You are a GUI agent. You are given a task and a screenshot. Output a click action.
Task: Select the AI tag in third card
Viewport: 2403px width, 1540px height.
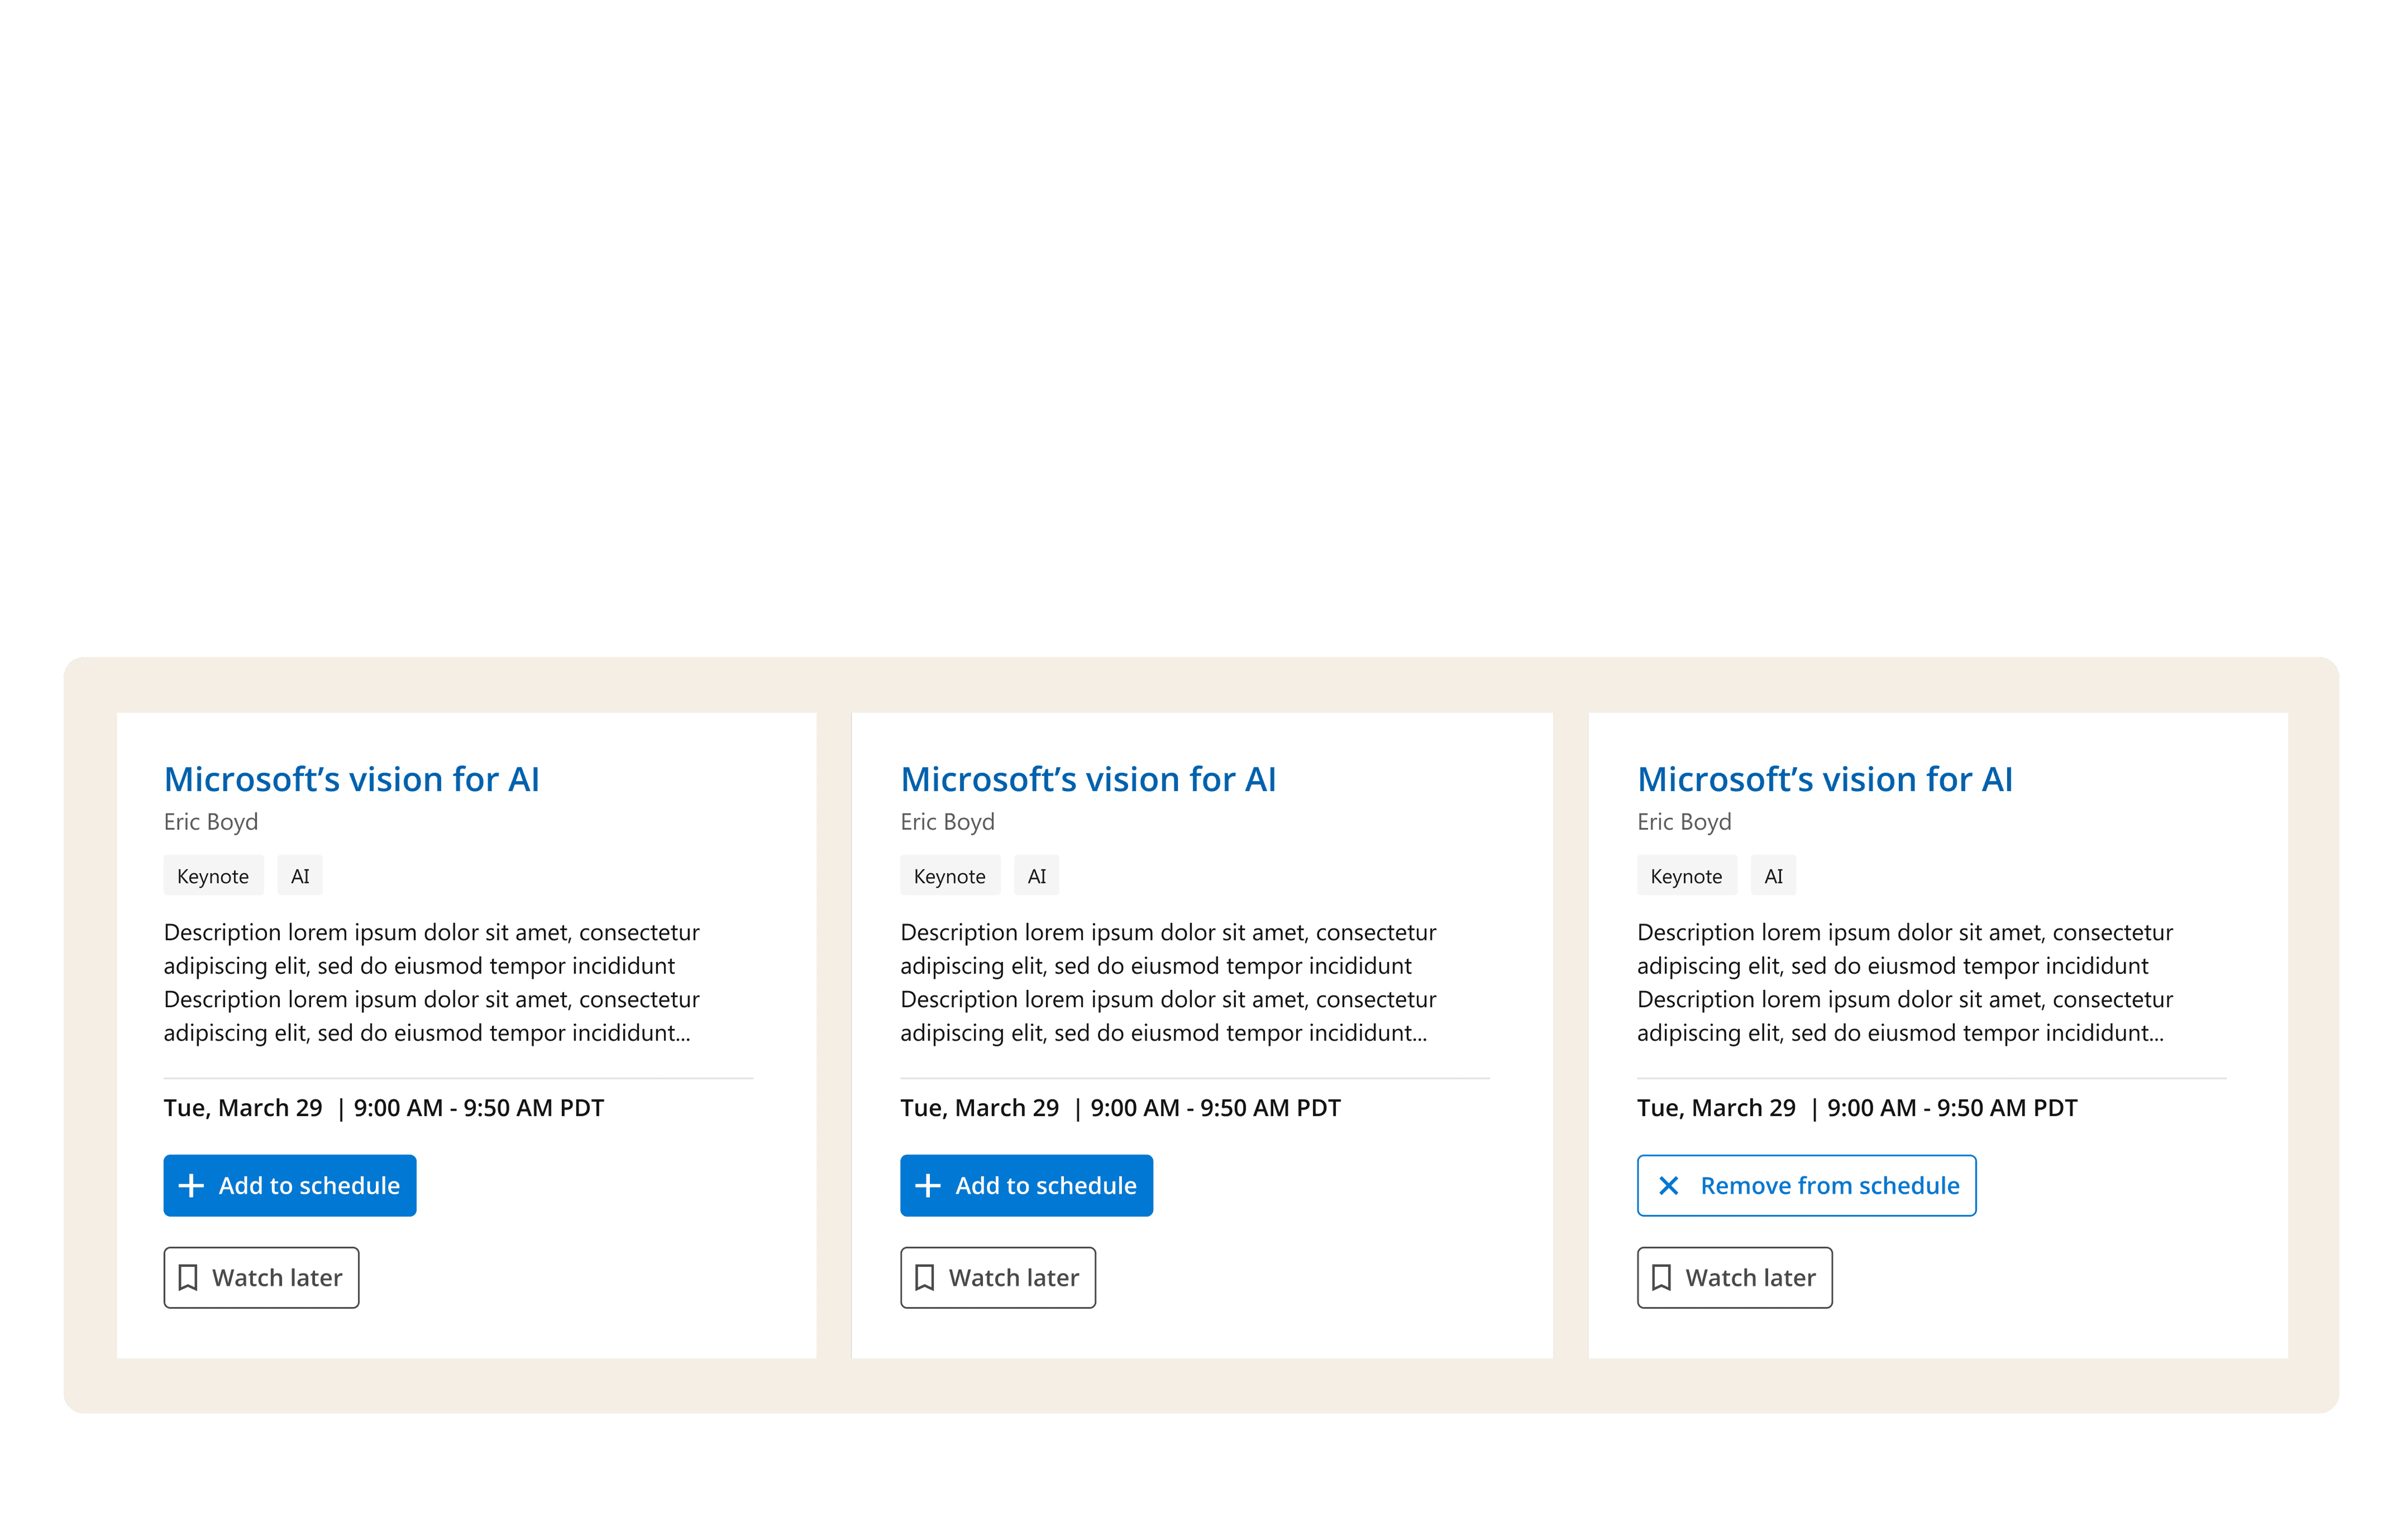pyautogui.click(x=1773, y=877)
